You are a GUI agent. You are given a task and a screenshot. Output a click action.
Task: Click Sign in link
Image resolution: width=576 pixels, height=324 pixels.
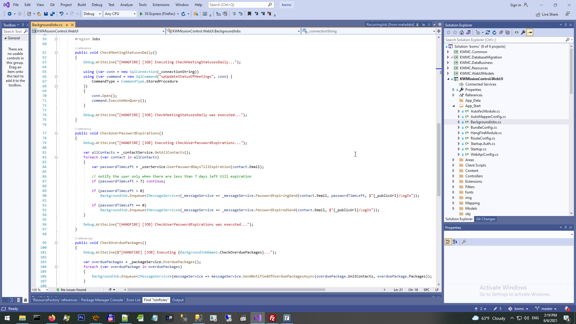click(515, 5)
